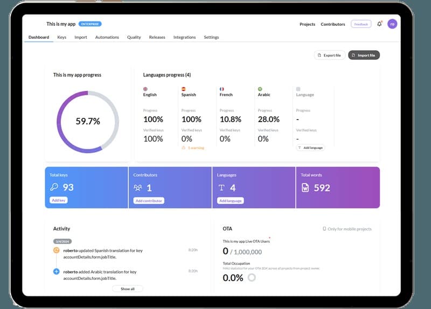Viewport: 431px width, 309px height.
Task: Click the Spanish flag icon
Action: point(183,89)
